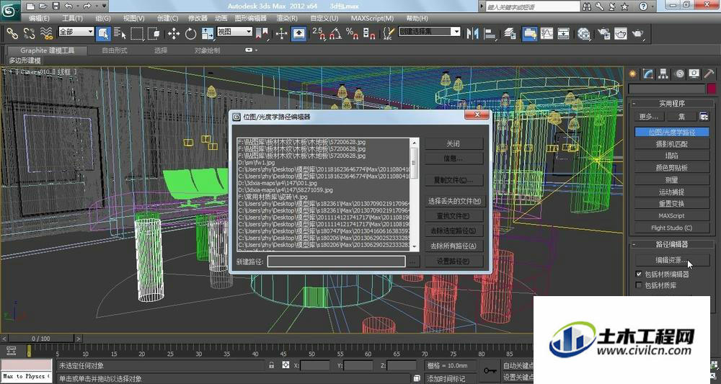Toggle the Window/Crossing selection icon
This screenshot has height=384, width=721.
tap(154, 34)
